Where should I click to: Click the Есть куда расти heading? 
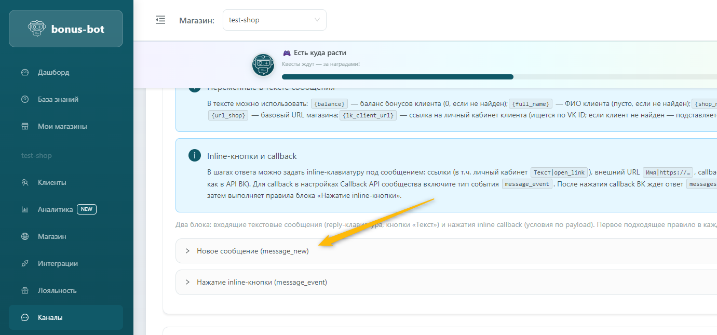point(320,52)
